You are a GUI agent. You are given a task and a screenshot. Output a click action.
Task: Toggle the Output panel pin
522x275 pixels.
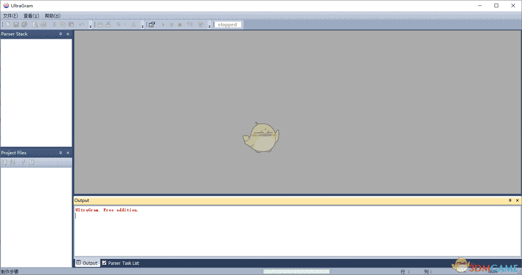coord(510,200)
